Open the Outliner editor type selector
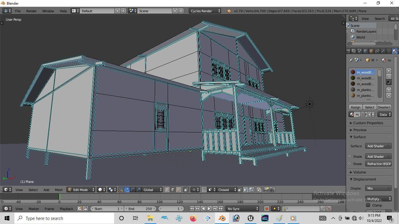The image size is (399, 224). coord(353,18)
